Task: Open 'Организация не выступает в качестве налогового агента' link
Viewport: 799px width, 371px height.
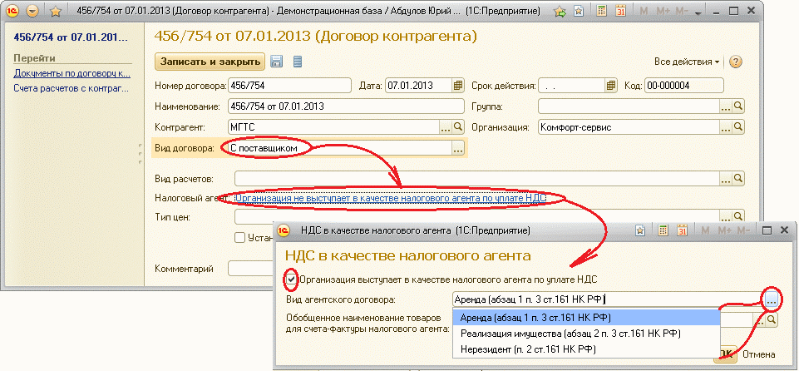Action: [x=390, y=198]
